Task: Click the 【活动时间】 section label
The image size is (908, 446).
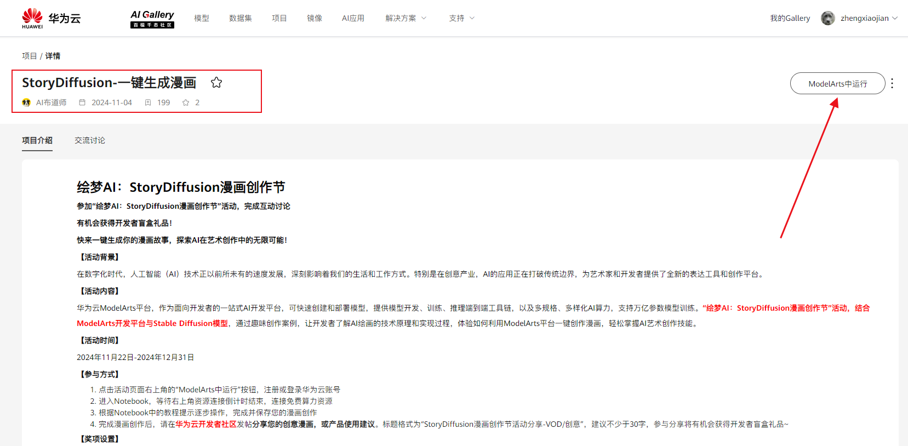Action: pos(99,340)
